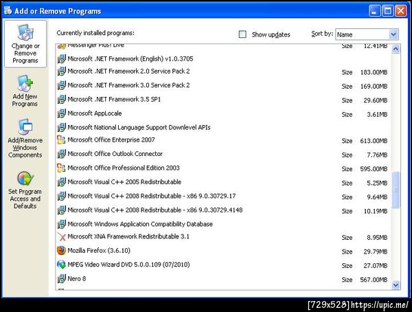Open Set Program Access and Defaults
The image size is (412, 312).
tap(25, 190)
